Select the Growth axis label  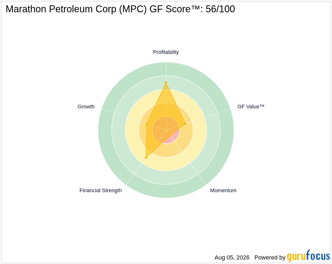click(86, 107)
